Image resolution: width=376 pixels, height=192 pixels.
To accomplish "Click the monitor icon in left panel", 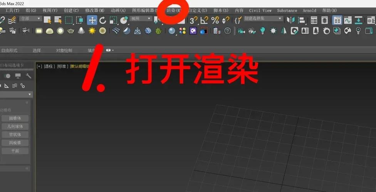I will pos(18,76).
